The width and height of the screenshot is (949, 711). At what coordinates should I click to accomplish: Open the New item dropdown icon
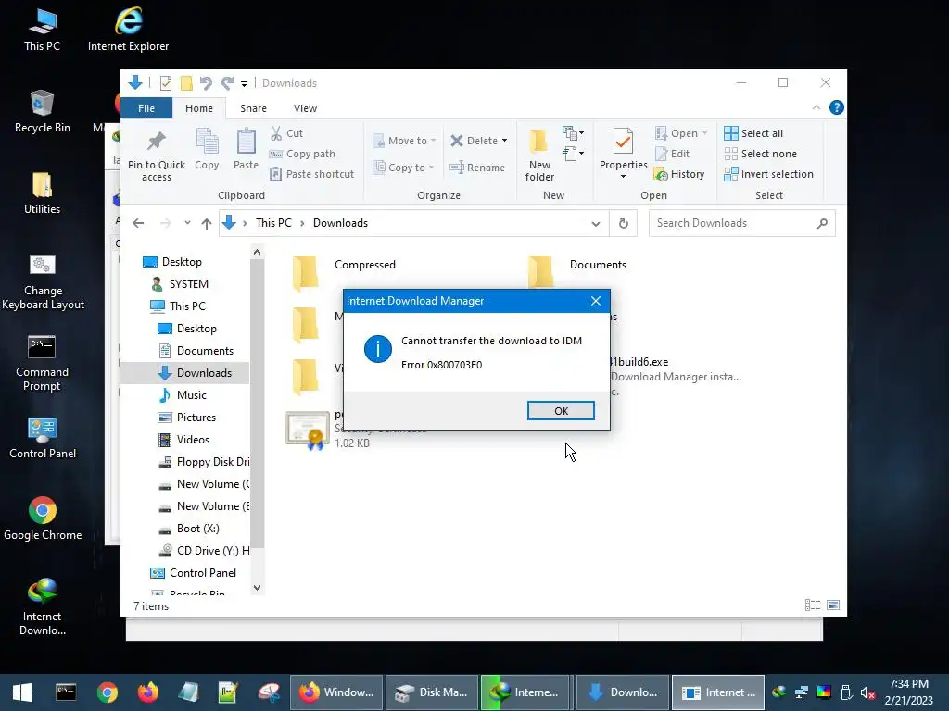click(x=573, y=133)
